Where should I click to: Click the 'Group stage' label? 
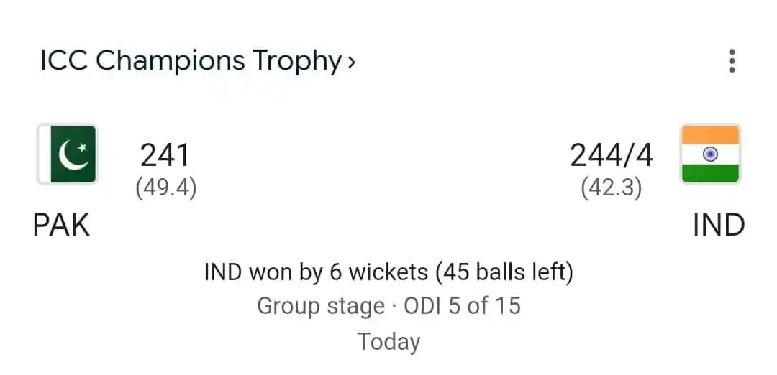pos(321,306)
